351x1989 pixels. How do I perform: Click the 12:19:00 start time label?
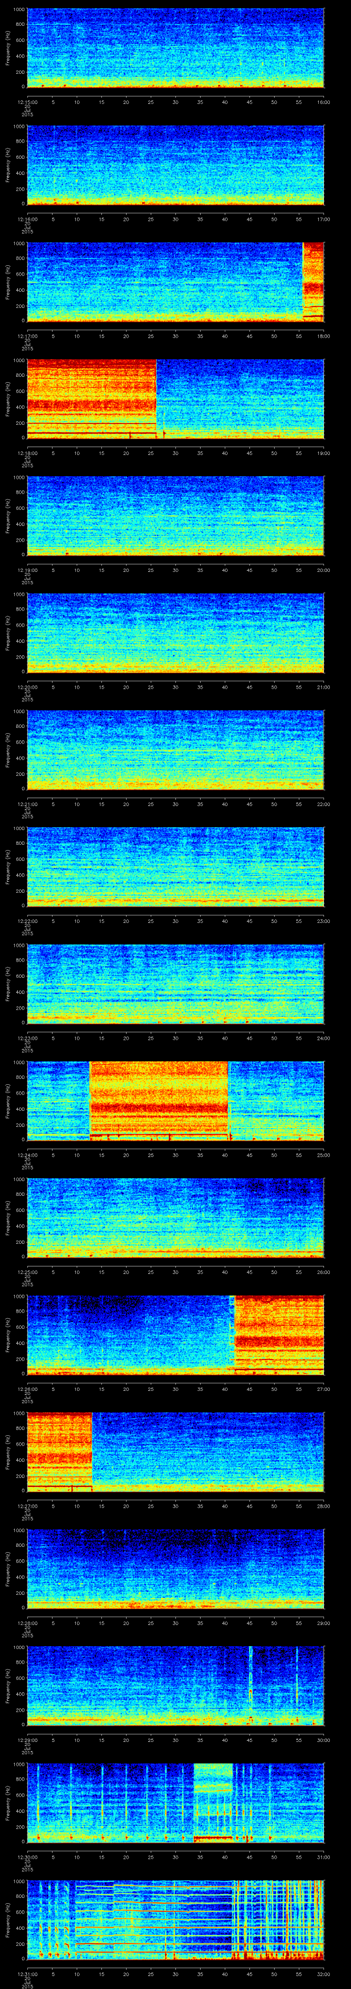27,570
